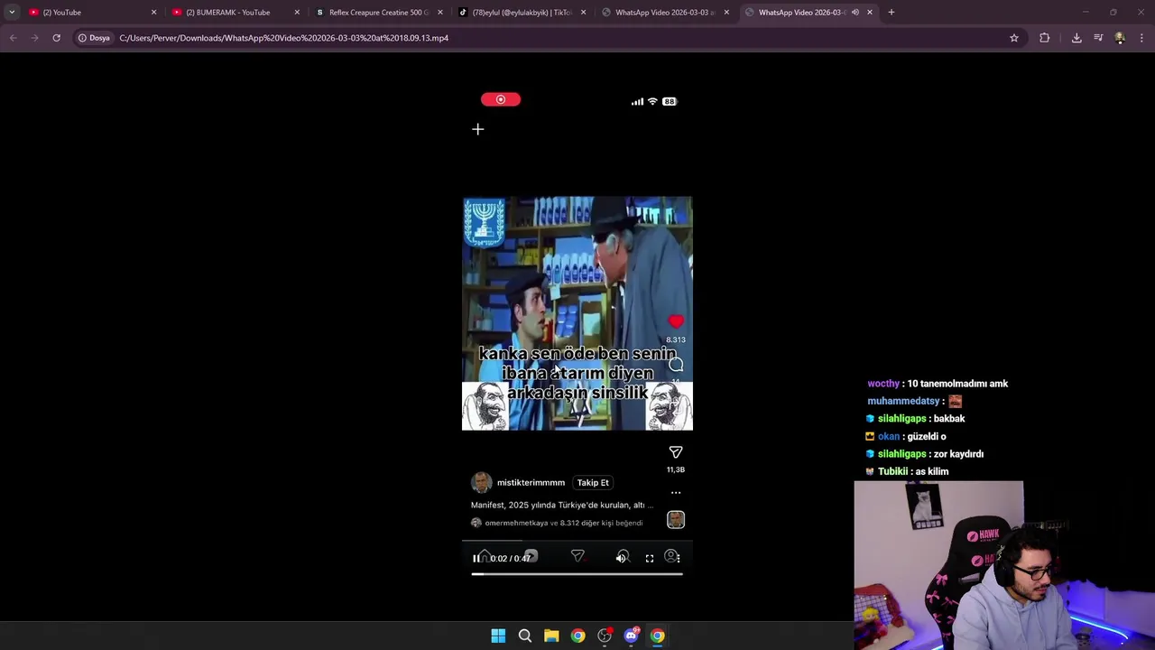Click the video time 0:02 / 0:47
Image resolution: width=1155 pixels, height=650 pixels.
pos(511,558)
